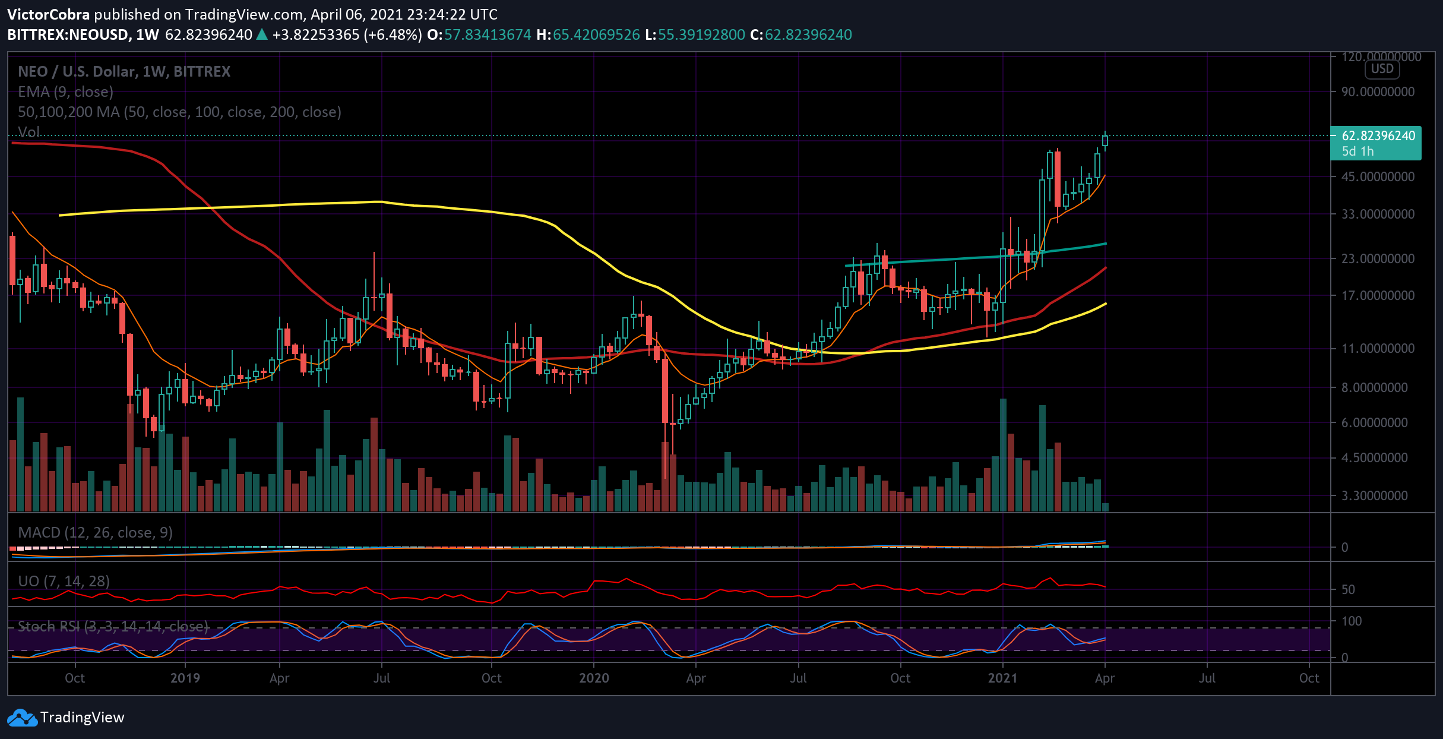Click the 5d 1h countdown label
This screenshot has width=1443, height=739.
click(x=1358, y=151)
